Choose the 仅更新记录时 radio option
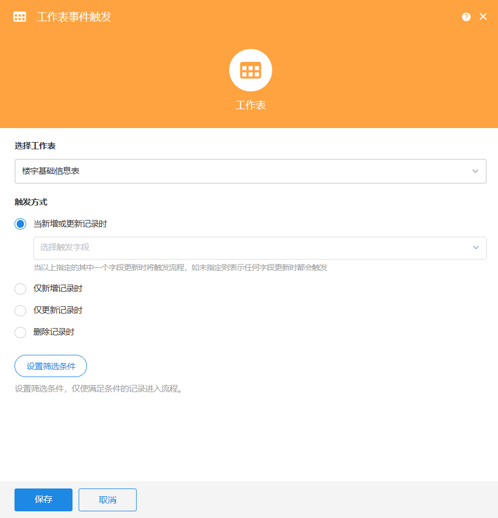Viewport: 498px width, 518px height. click(20, 311)
